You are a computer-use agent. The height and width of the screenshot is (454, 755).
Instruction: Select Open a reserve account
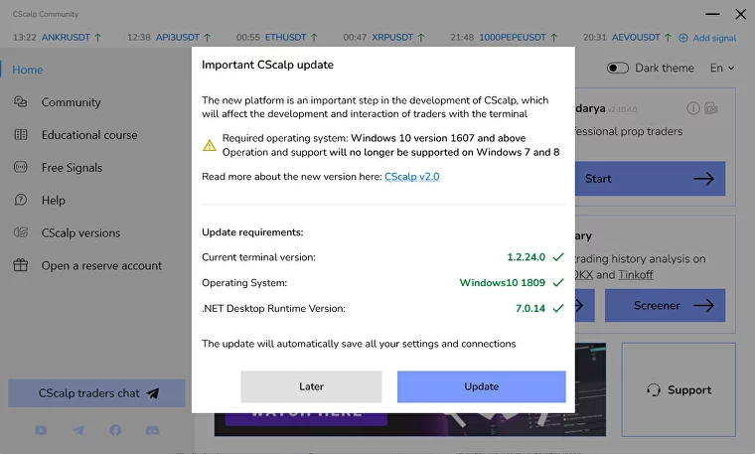click(x=101, y=266)
